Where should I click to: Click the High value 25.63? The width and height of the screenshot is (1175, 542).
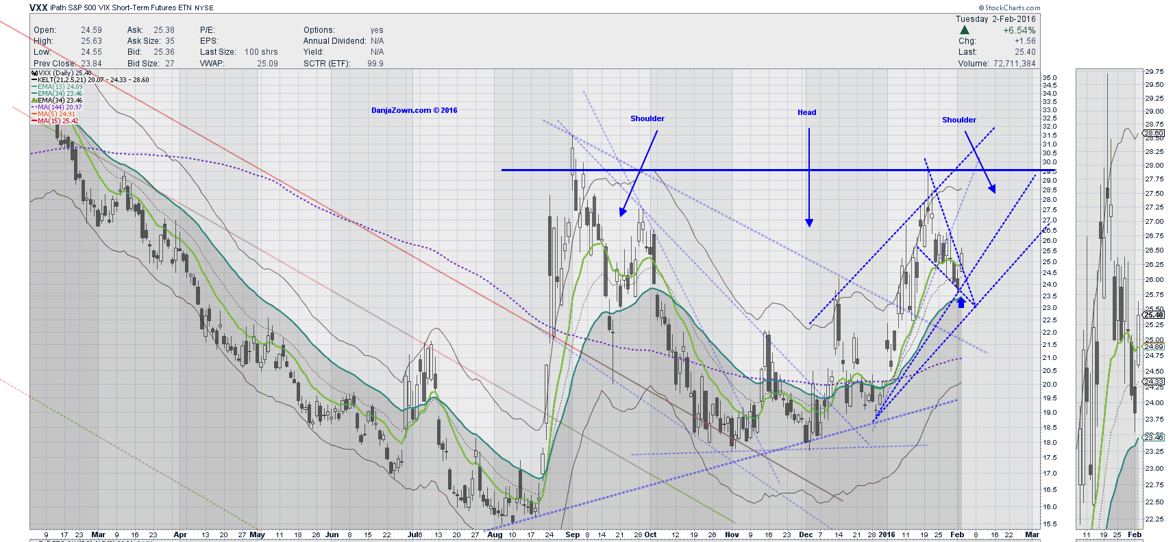pos(91,41)
